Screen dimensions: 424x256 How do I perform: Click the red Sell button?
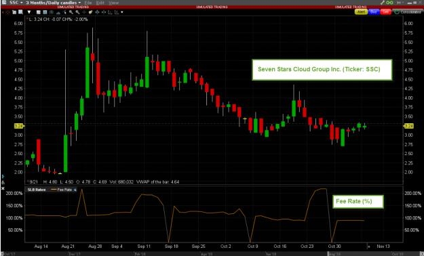pyautogui.click(x=386, y=12)
